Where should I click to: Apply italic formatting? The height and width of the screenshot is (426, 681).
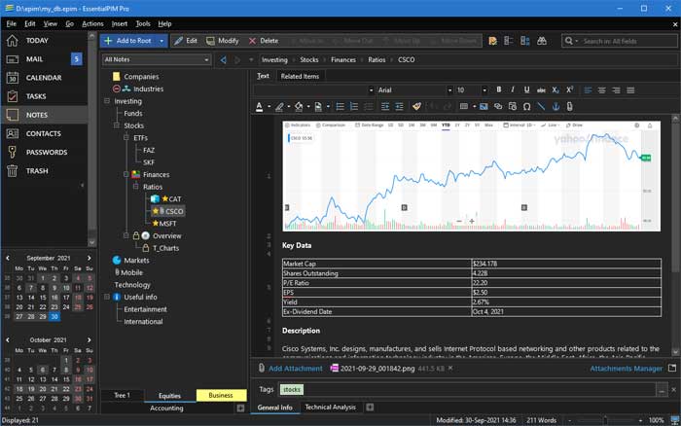coord(513,89)
